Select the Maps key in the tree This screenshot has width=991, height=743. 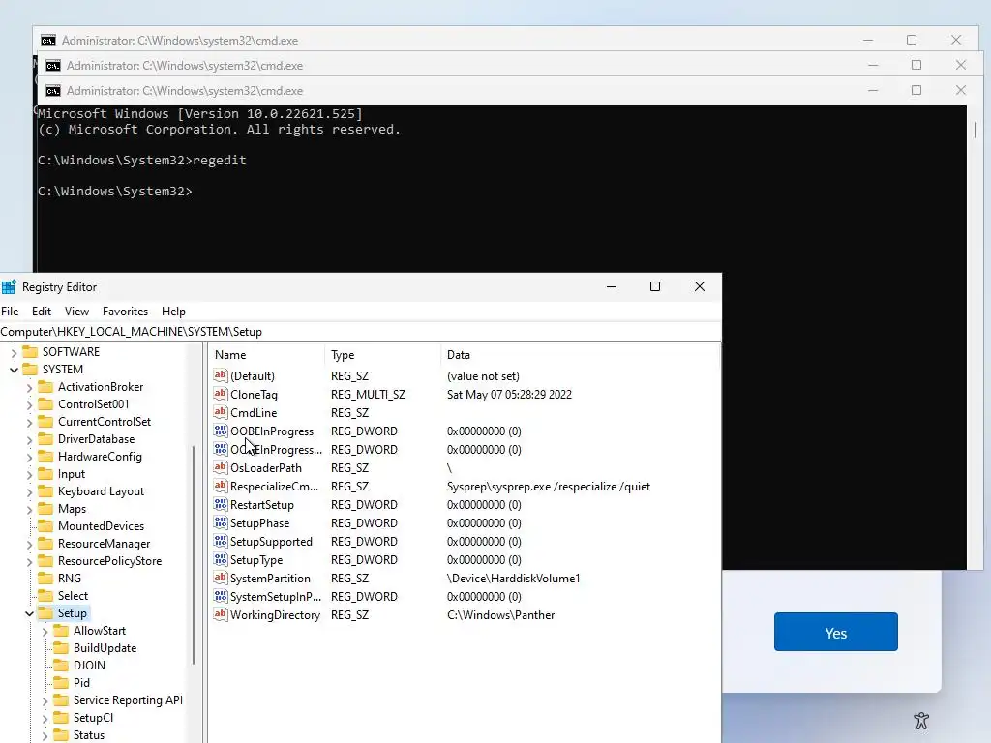tap(72, 509)
